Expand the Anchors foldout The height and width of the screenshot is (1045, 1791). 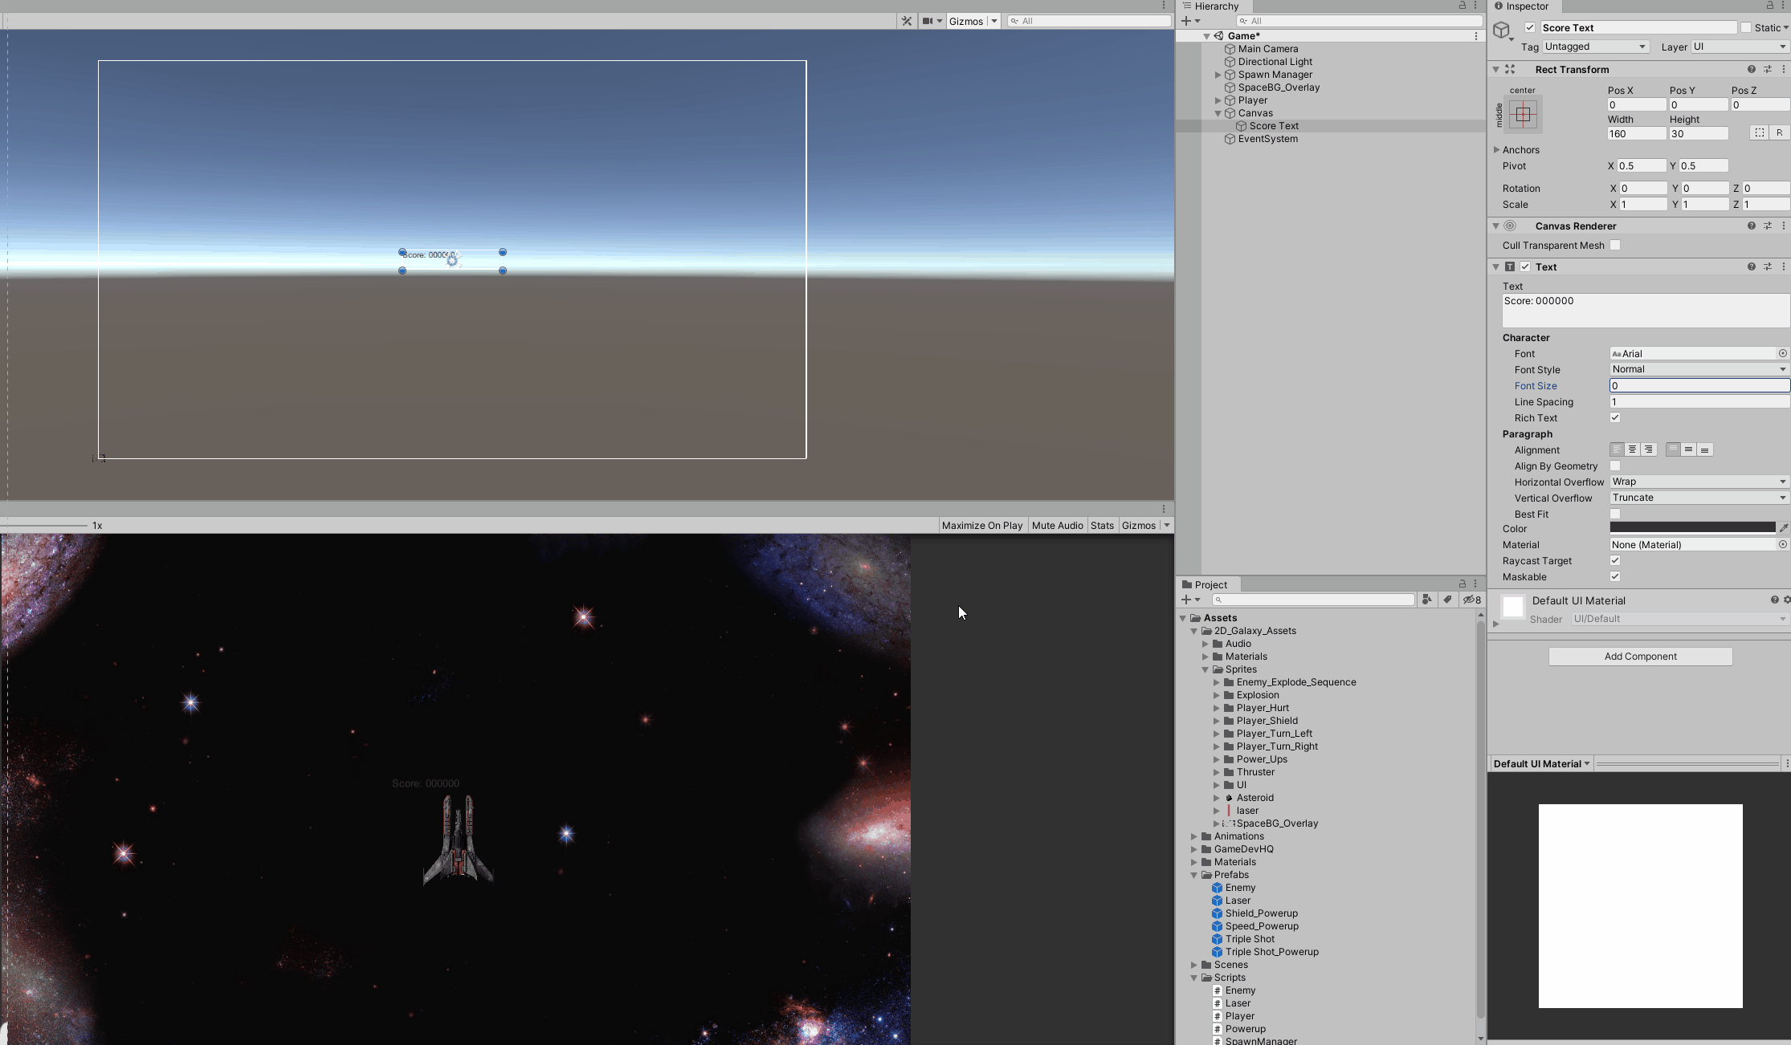[1497, 150]
